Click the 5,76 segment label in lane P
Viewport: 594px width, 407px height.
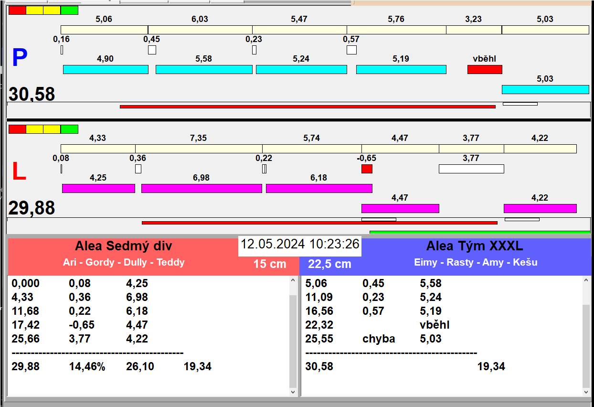pos(396,19)
